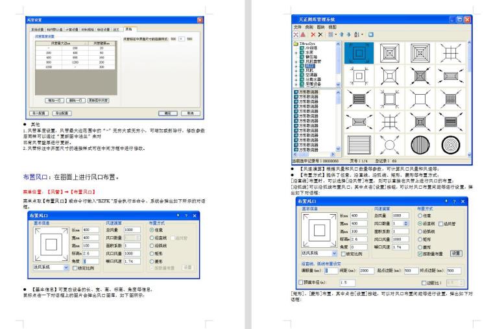The width and height of the screenshot is (493, 329).
Task: Expand the TWnucSys root tree folder
Action: pos(296,43)
